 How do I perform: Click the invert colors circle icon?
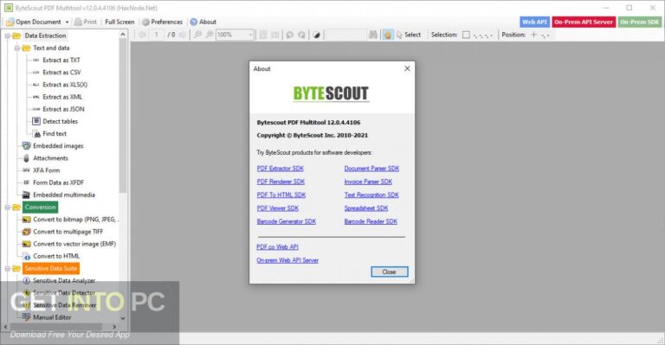pyautogui.click(x=316, y=35)
